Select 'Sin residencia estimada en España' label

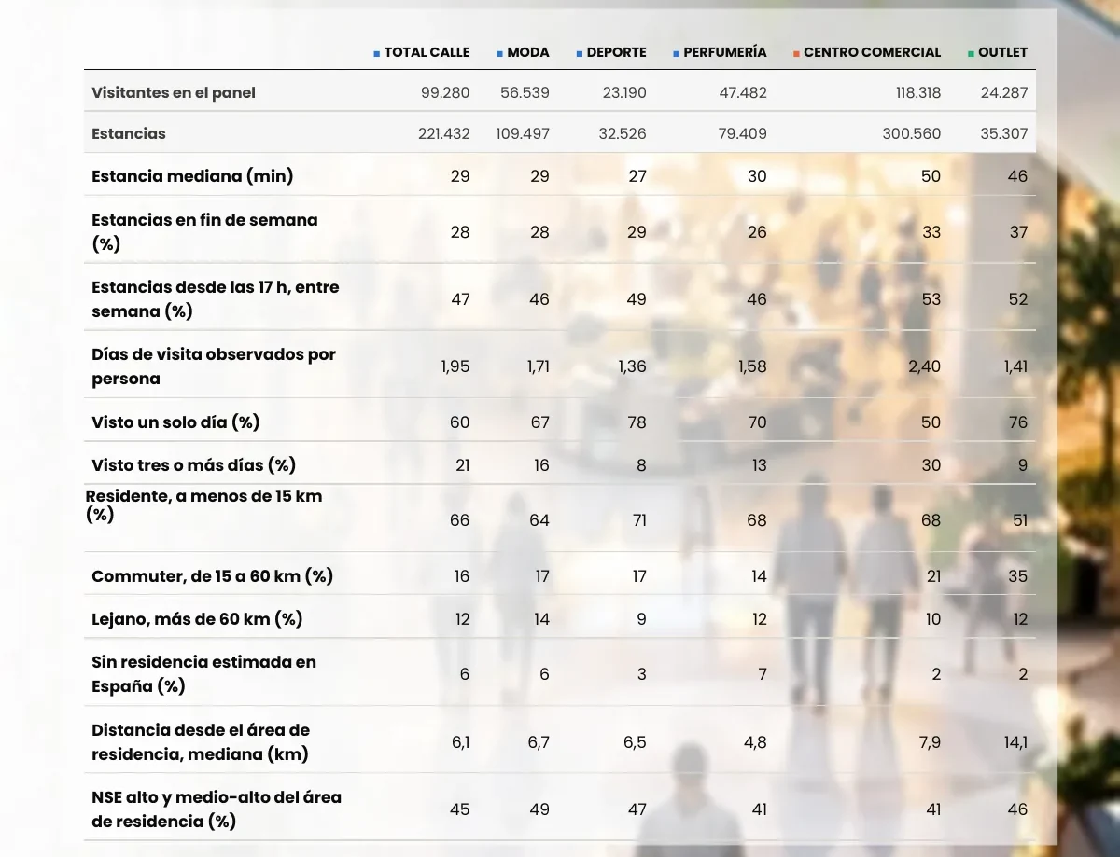pyautogui.click(x=203, y=673)
